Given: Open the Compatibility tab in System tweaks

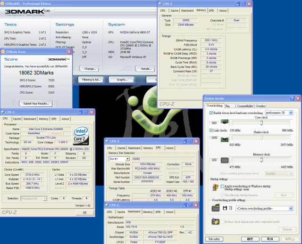Looking at the screenshot, I should point(245,106).
